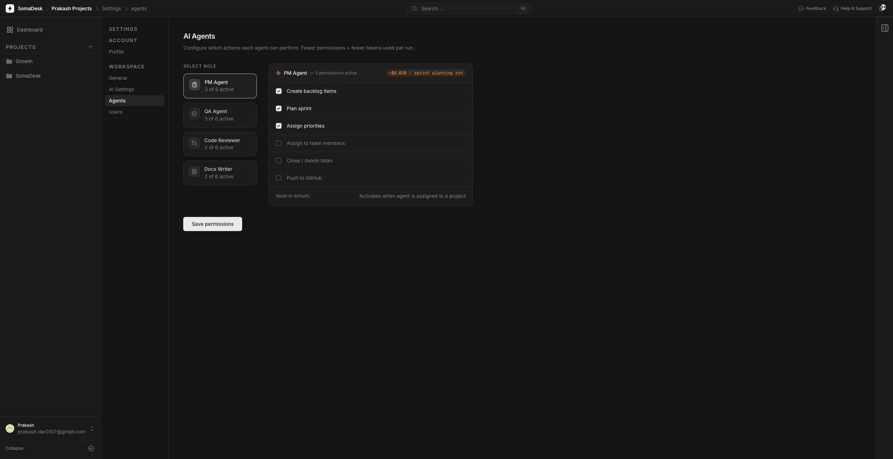Uncheck Plan sprint permission
This screenshot has height=459, width=893.
[279, 108]
